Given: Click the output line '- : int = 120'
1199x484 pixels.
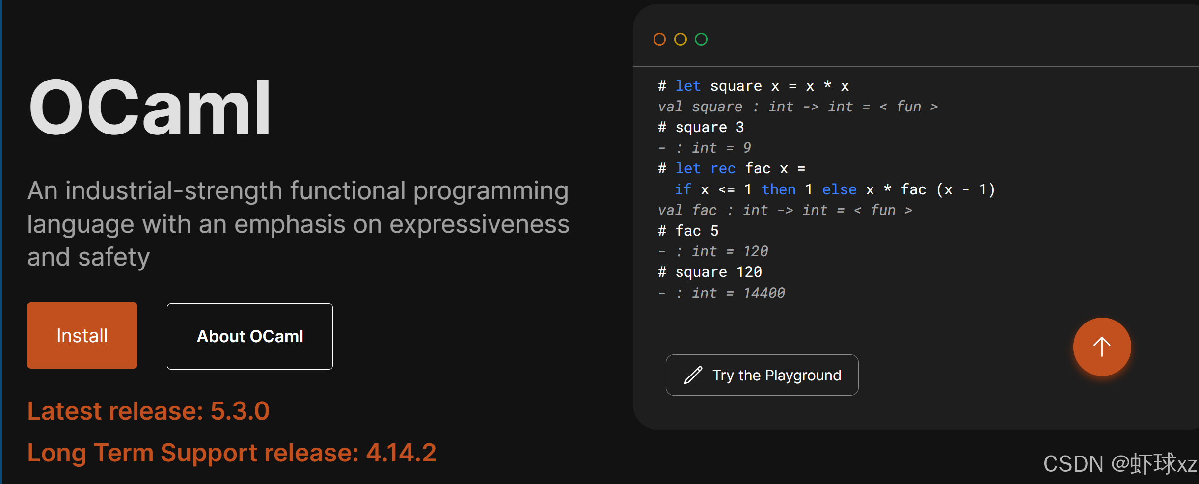Looking at the screenshot, I should (713, 251).
